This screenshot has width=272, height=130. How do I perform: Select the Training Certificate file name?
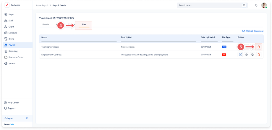click(x=50, y=47)
